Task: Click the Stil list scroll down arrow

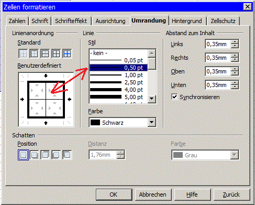Action: point(152,99)
